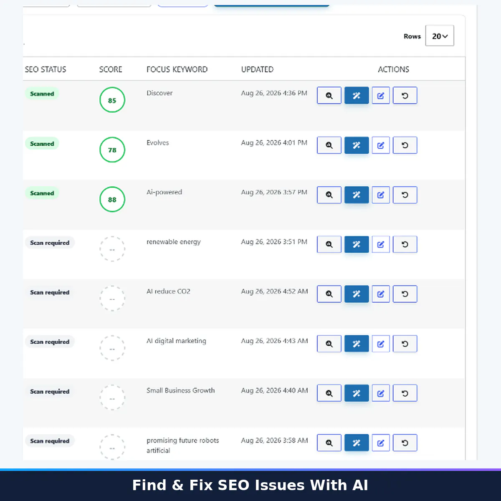Reset the Evolves keyword row

[x=405, y=145]
